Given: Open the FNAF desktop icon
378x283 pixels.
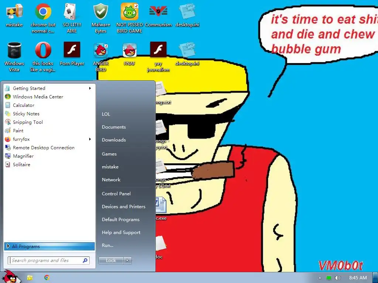Looking at the screenshot, I should point(130,54).
